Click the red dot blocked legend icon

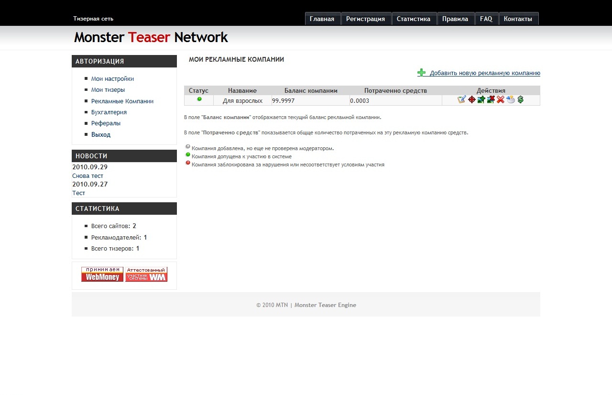[x=188, y=163]
